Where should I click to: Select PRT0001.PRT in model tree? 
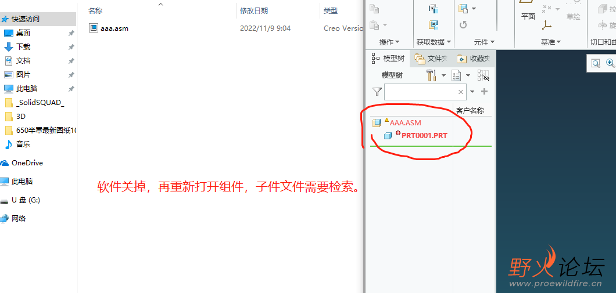tap(424, 136)
